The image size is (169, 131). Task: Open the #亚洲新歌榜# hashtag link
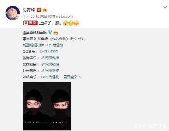[33, 45]
